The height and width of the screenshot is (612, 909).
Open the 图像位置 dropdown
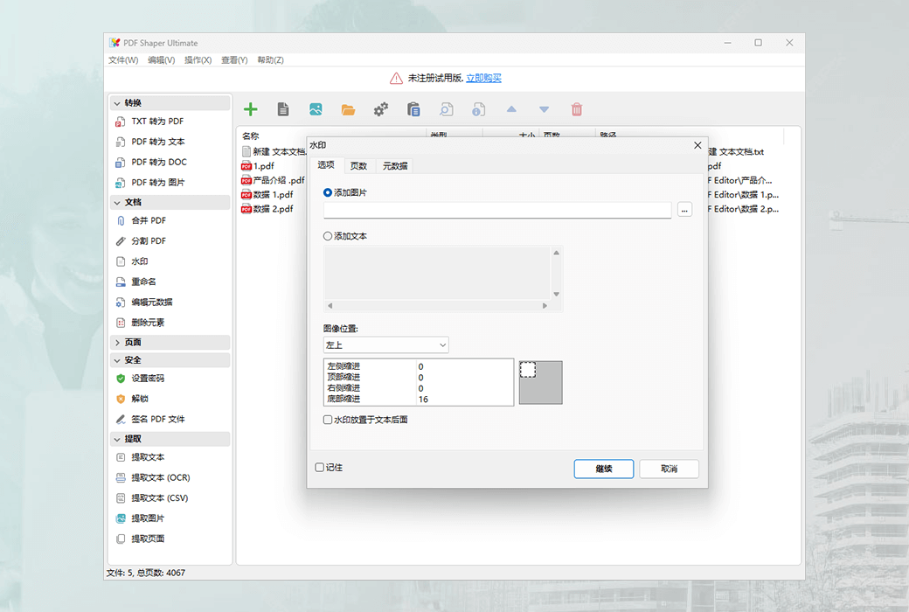(x=385, y=344)
